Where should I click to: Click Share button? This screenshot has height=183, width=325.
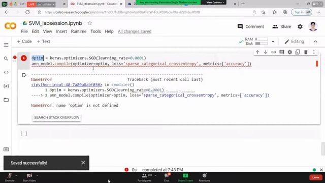282,26
